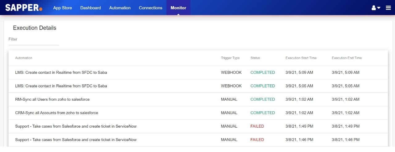Click the SAPPER logo

[x=24, y=8]
